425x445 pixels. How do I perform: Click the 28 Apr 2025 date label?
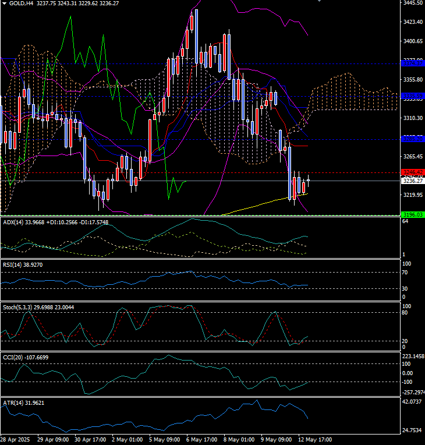pyautogui.click(x=15, y=440)
